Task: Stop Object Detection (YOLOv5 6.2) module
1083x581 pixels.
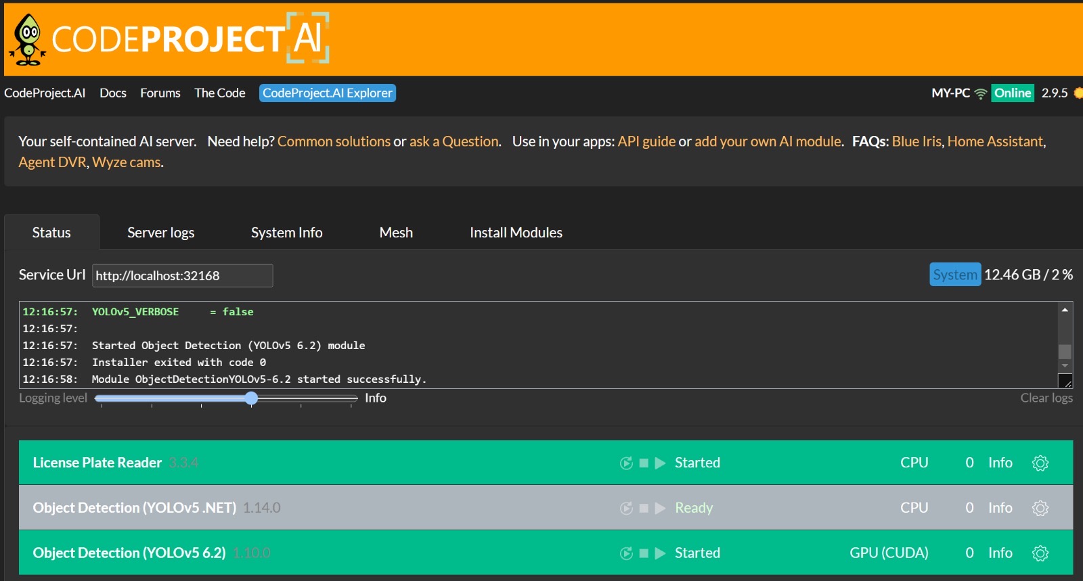Action: [644, 553]
